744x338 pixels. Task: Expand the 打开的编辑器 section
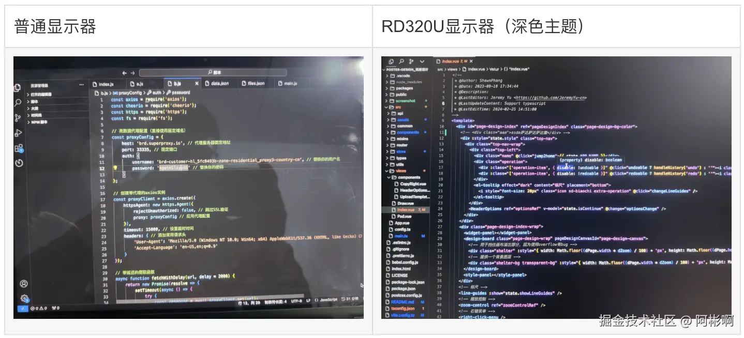click(40, 95)
